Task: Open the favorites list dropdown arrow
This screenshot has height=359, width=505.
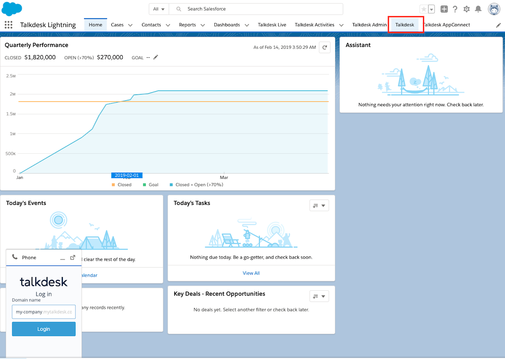Action: coord(432,9)
